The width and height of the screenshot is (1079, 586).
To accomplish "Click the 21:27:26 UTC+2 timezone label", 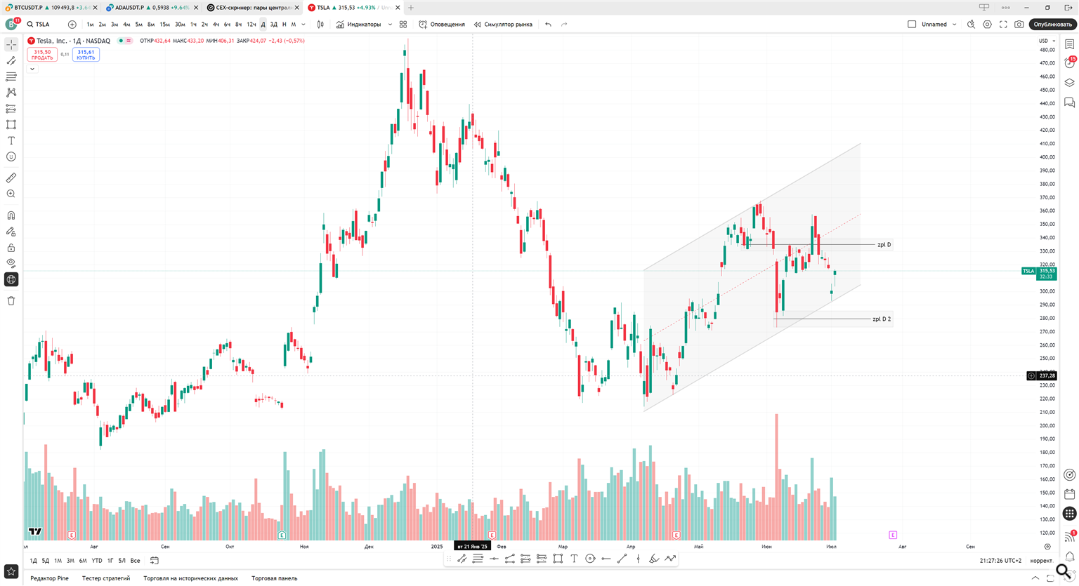I will coord(1000,561).
